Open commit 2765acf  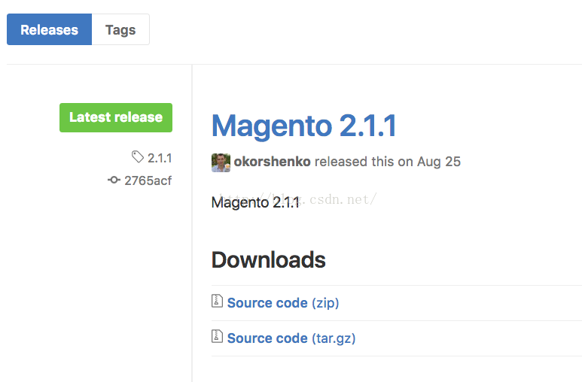pos(148,180)
